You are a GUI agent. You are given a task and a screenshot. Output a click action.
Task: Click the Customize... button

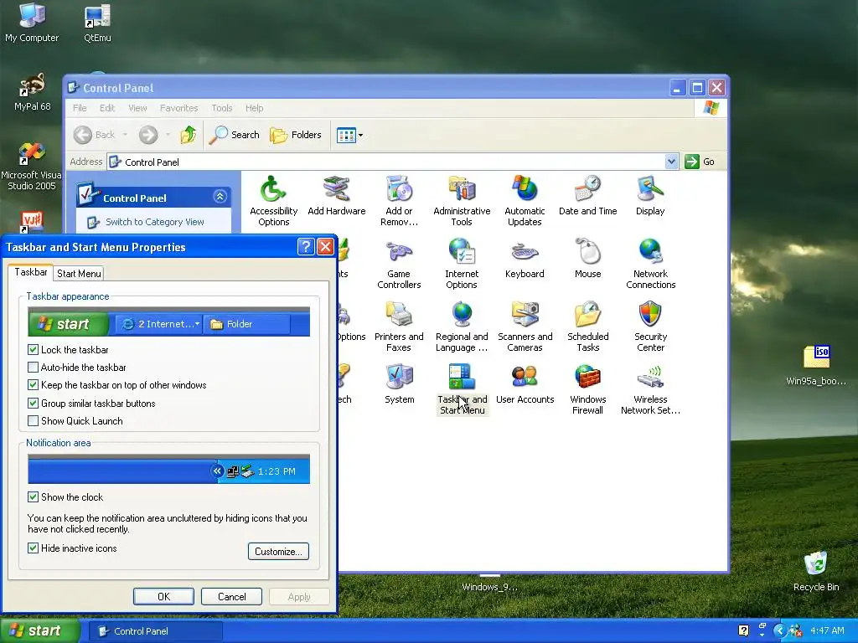[278, 551]
